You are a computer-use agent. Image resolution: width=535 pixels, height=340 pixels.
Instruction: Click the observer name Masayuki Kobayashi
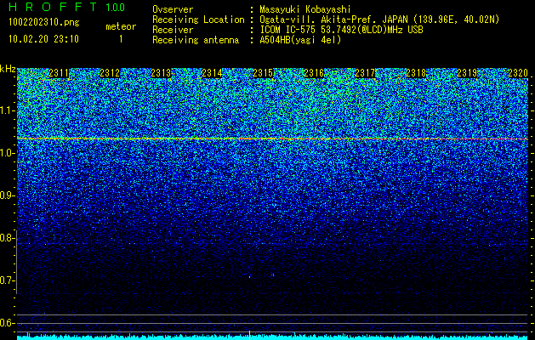(305, 9)
